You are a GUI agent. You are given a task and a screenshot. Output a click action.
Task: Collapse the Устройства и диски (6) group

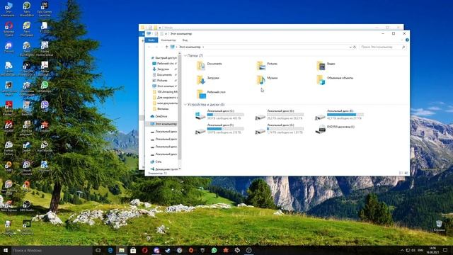pos(185,105)
